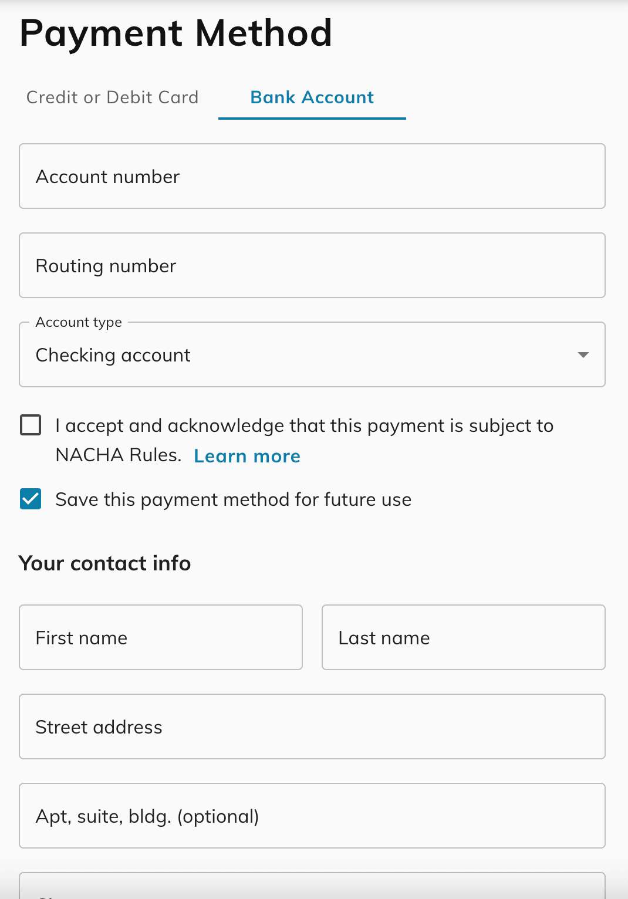The image size is (628, 899).
Task: Focus the Account number field
Action: pos(312,176)
